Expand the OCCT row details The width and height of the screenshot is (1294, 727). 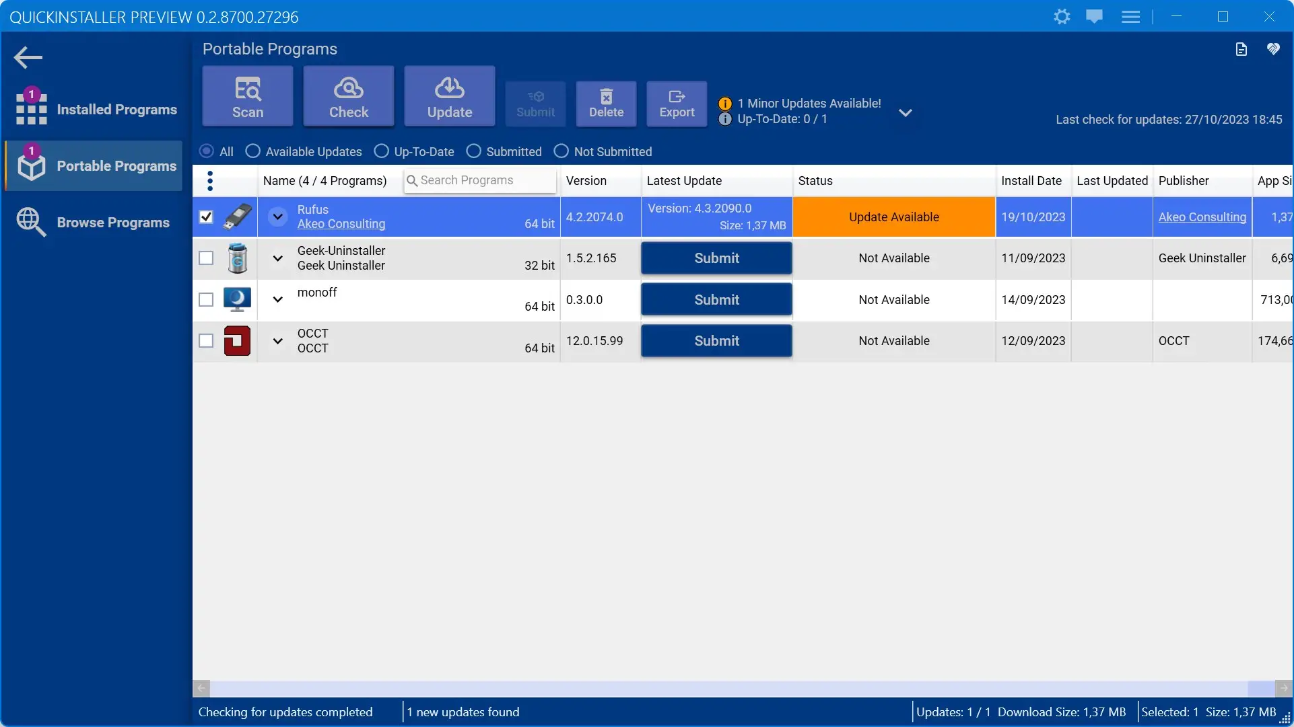point(277,341)
